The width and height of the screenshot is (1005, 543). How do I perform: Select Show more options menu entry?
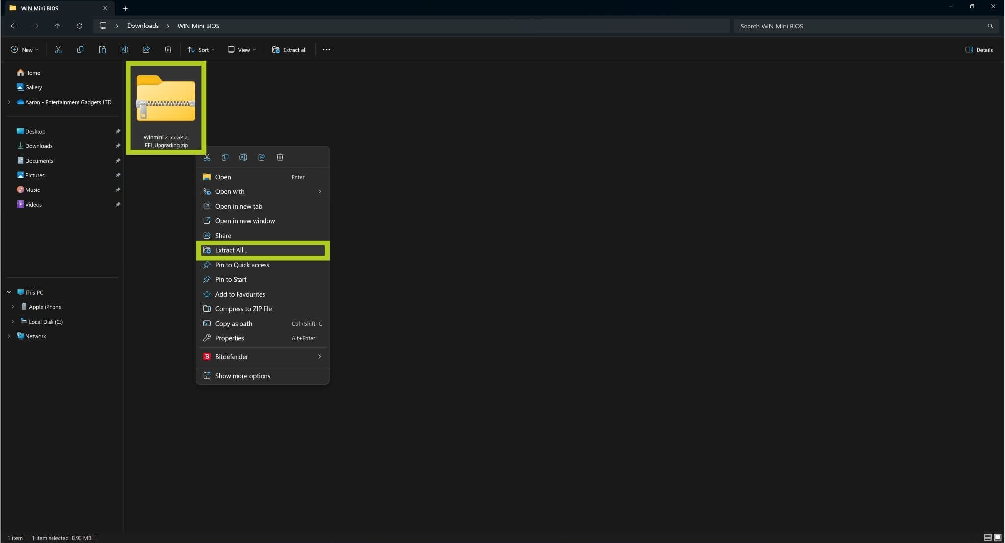242,376
